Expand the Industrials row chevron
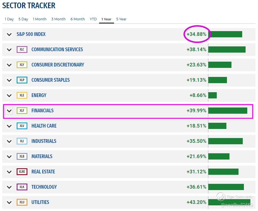The height and width of the screenshot is (211, 258). click(9, 141)
